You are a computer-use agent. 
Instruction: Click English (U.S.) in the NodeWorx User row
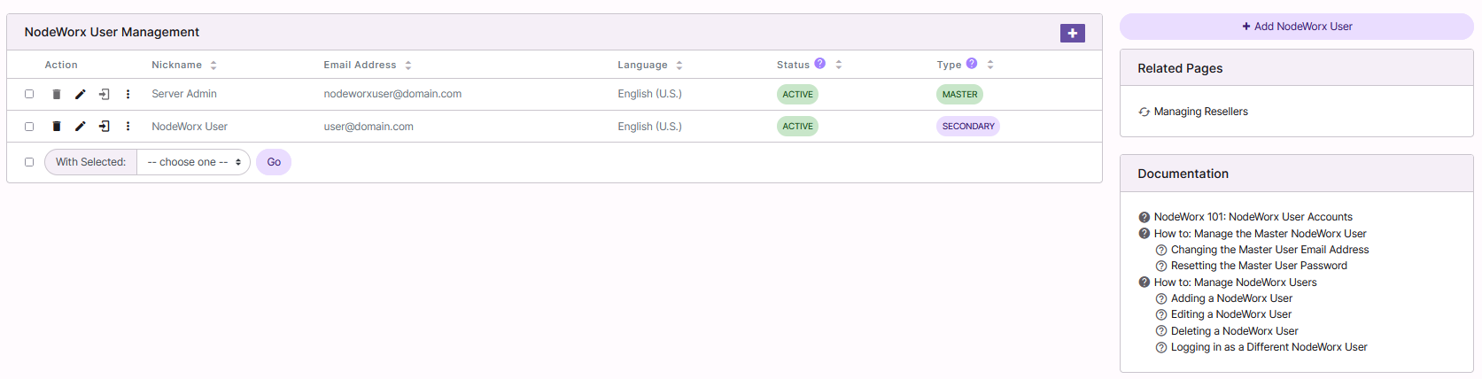[x=649, y=127]
